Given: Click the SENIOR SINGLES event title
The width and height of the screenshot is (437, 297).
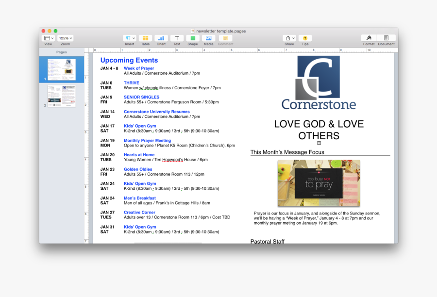Looking at the screenshot, I should click(x=142, y=97).
